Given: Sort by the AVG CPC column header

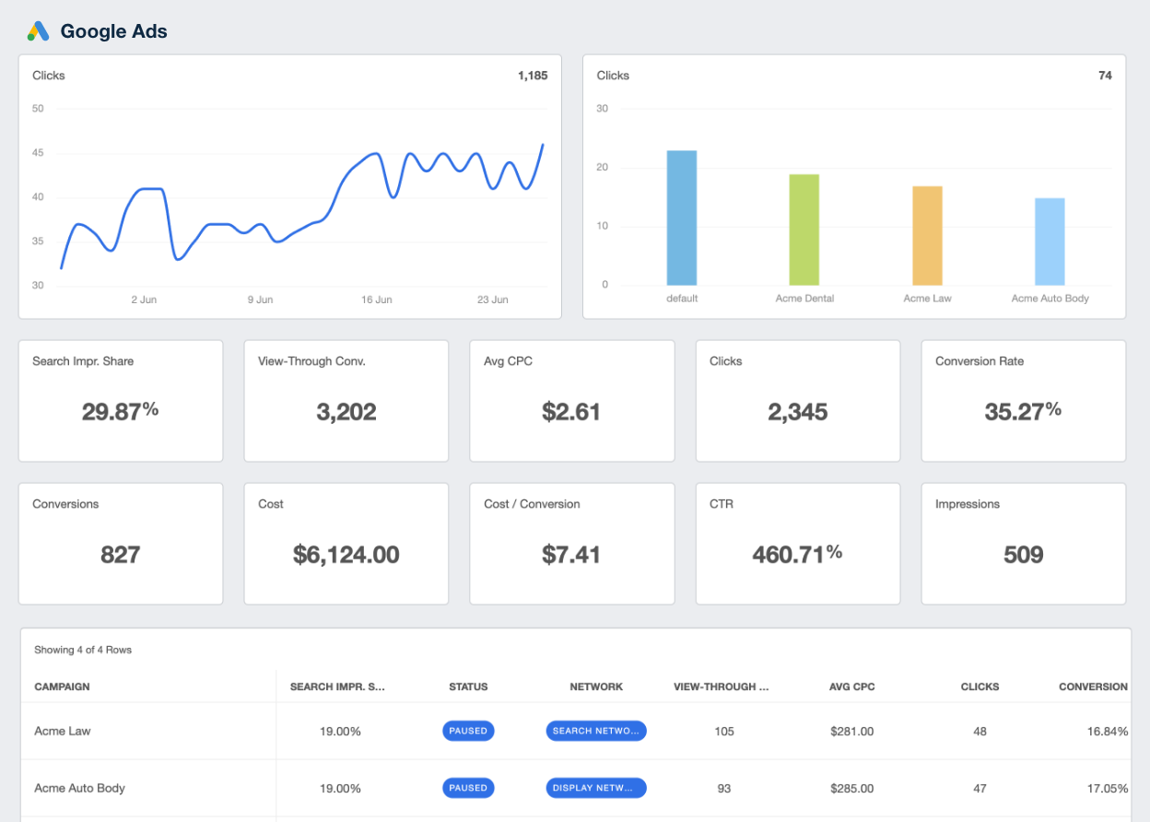Looking at the screenshot, I should [x=851, y=687].
